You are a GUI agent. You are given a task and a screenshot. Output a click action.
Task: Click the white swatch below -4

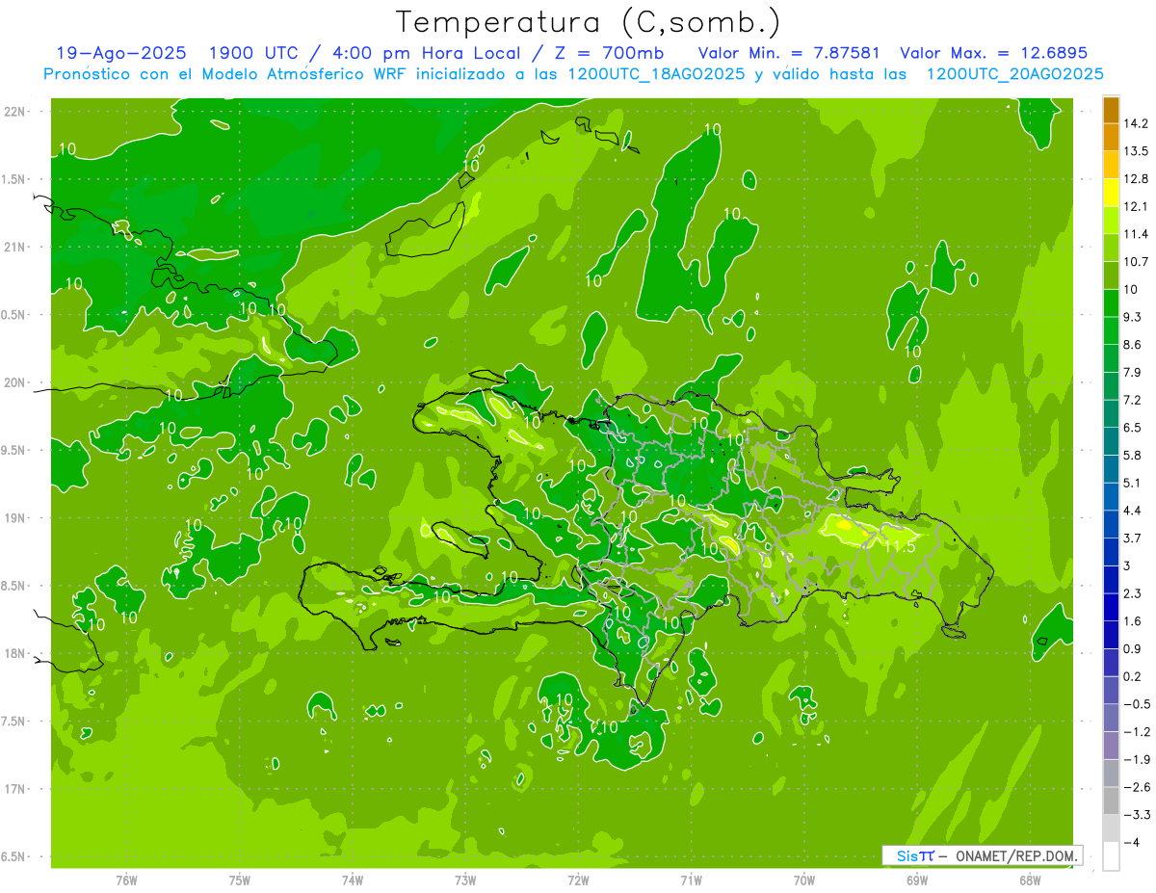pyautogui.click(x=1111, y=856)
